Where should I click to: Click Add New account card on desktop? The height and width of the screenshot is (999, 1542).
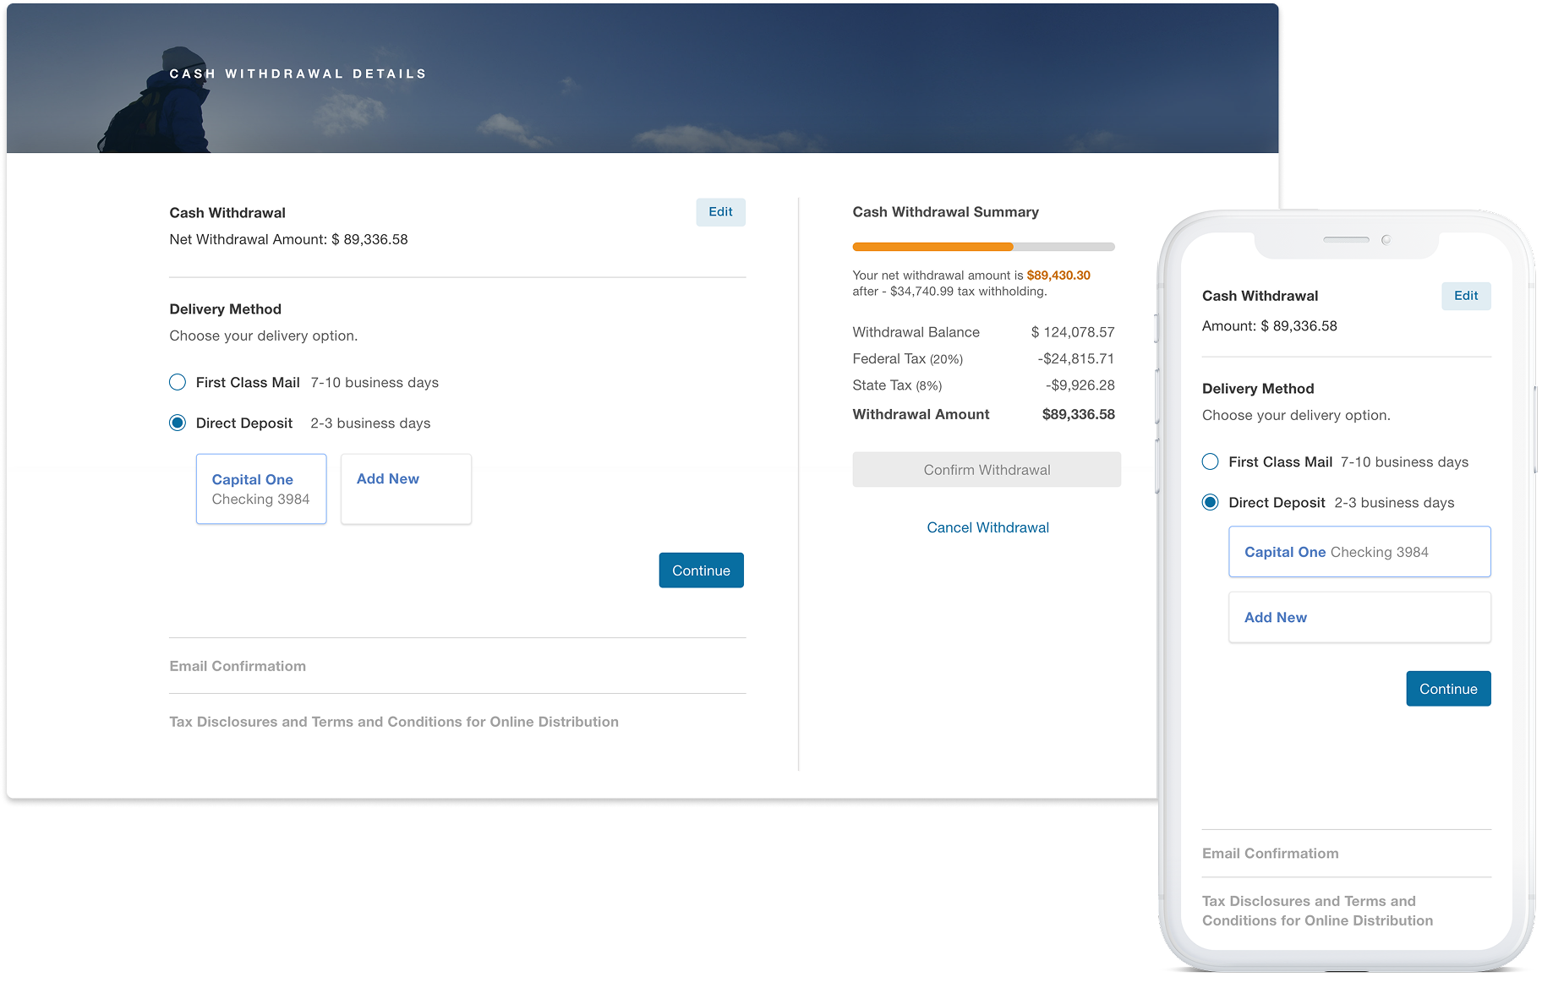click(x=406, y=489)
